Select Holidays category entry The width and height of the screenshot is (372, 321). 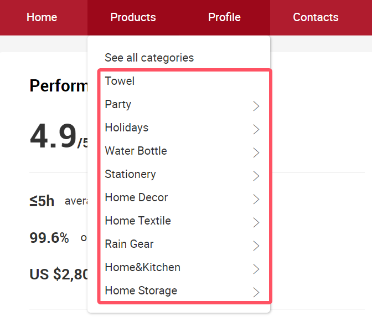126,128
